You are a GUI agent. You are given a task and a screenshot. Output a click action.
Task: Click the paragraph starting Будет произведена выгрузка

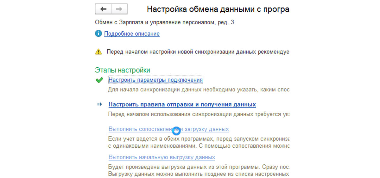pos(199,170)
